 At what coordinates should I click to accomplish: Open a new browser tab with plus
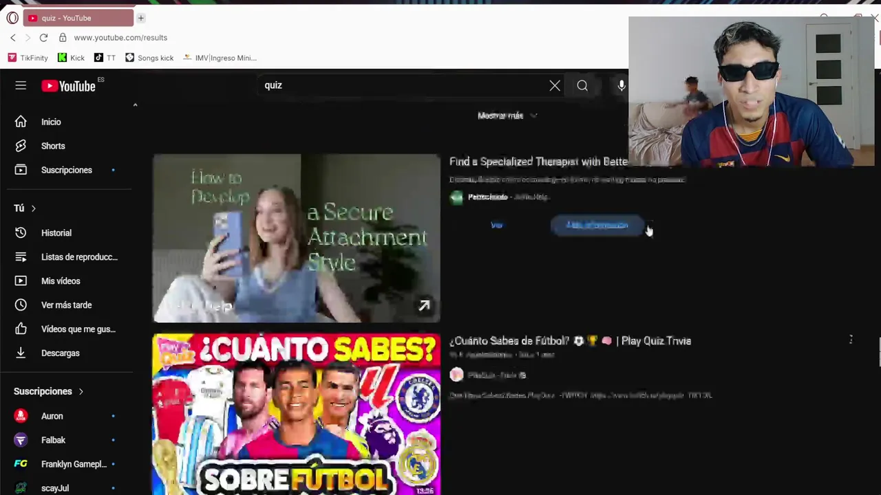[x=140, y=18]
